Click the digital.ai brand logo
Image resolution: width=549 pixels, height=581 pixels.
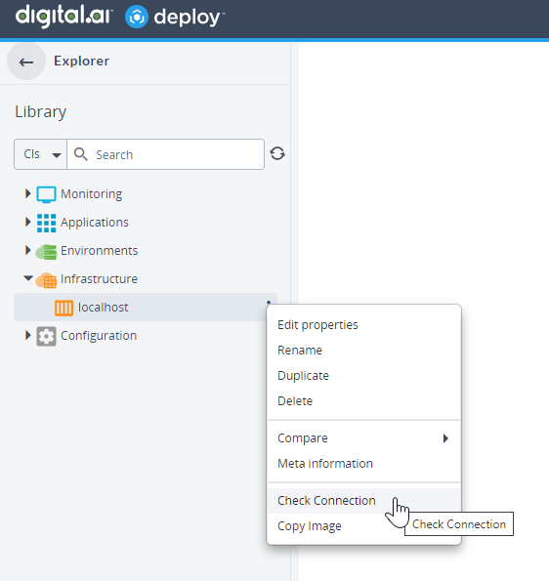pos(63,17)
